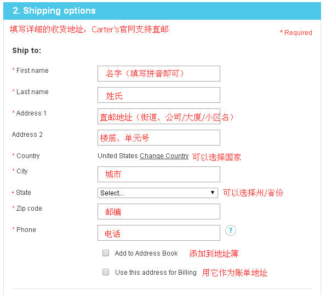Click the State dropdown arrow
The height and width of the screenshot is (295, 326).
pos(213,193)
